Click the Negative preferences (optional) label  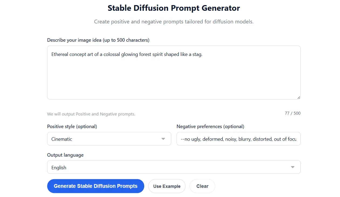pyautogui.click(x=210, y=126)
